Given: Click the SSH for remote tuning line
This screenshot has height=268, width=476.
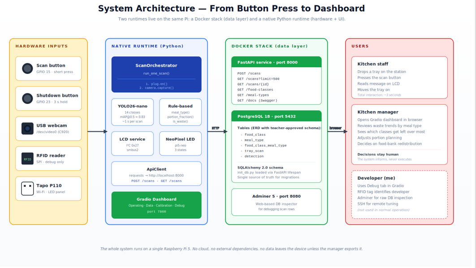Looking at the screenshot, I should pos(379,204).
